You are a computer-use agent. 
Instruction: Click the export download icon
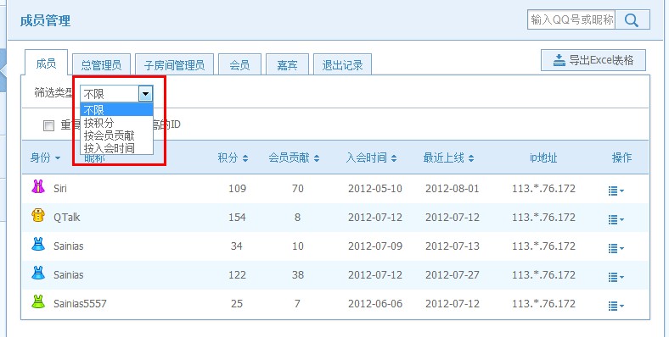point(559,60)
